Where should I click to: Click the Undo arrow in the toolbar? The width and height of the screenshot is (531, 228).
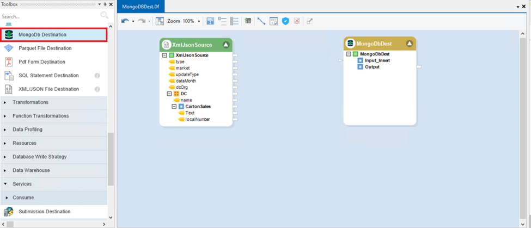(x=125, y=21)
